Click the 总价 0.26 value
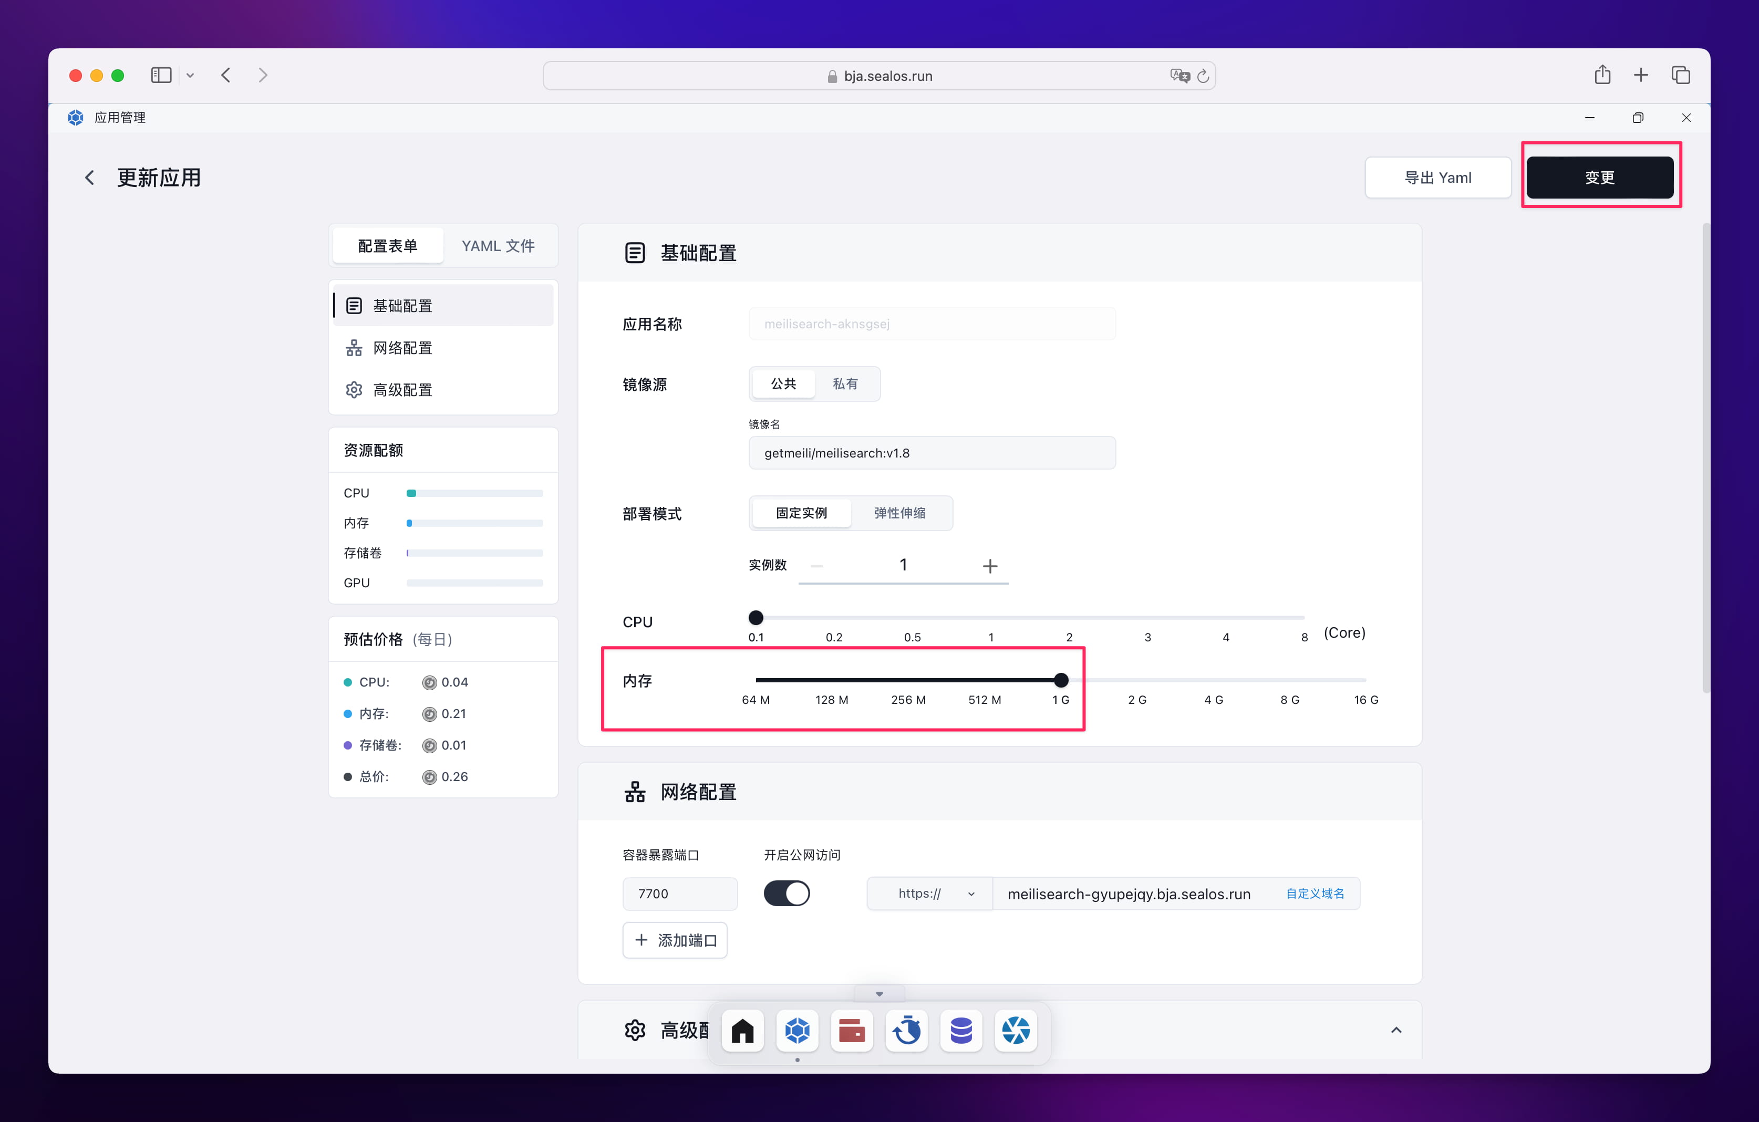 (x=454, y=776)
